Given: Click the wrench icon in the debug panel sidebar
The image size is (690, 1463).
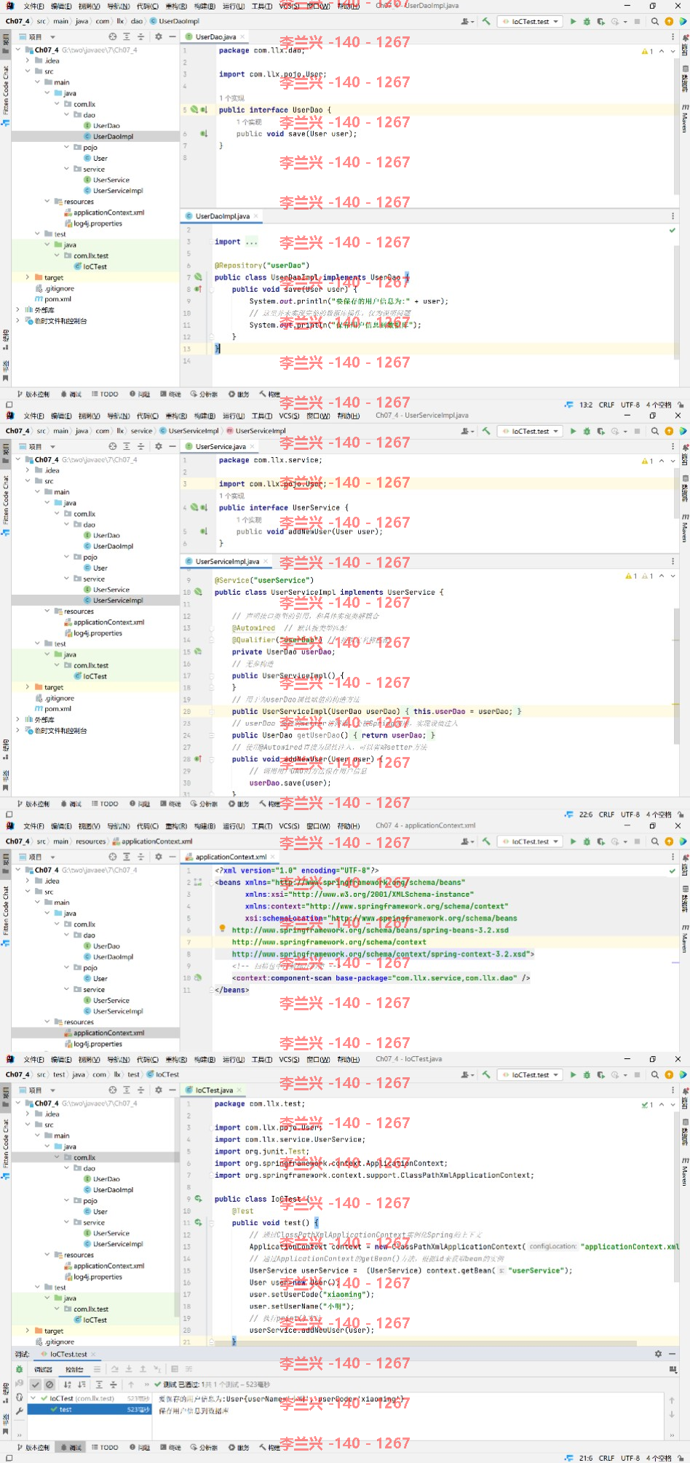Looking at the screenshot, I should coord(20,1411).
